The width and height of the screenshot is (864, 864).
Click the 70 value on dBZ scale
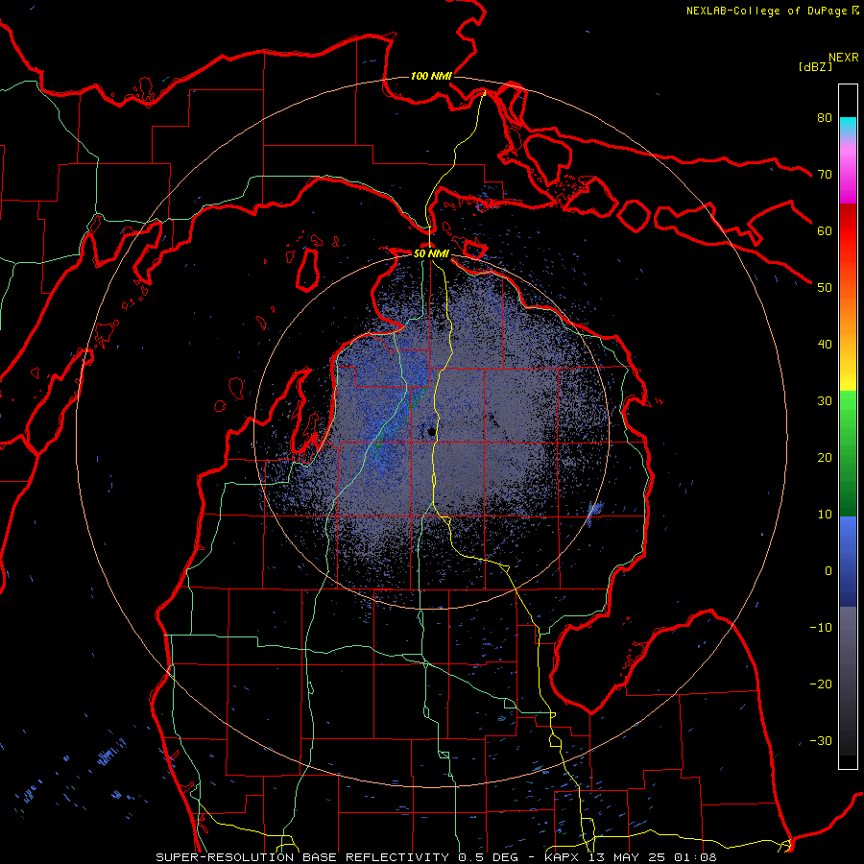click(825, 174)
